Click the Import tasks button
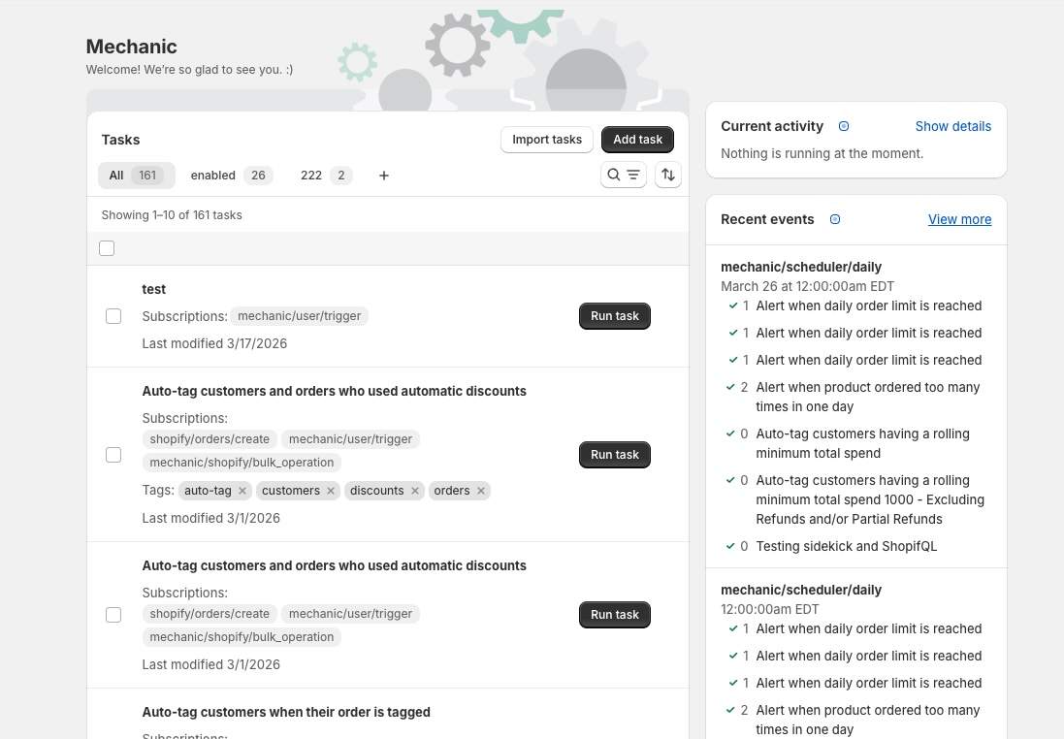This screenshot has width=1064, height=739. click(547, 139)
